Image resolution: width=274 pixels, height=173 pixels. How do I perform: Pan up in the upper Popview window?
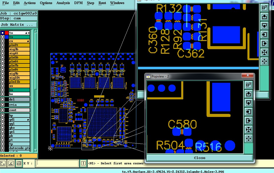pyautogui.click(x=264, y=17)
